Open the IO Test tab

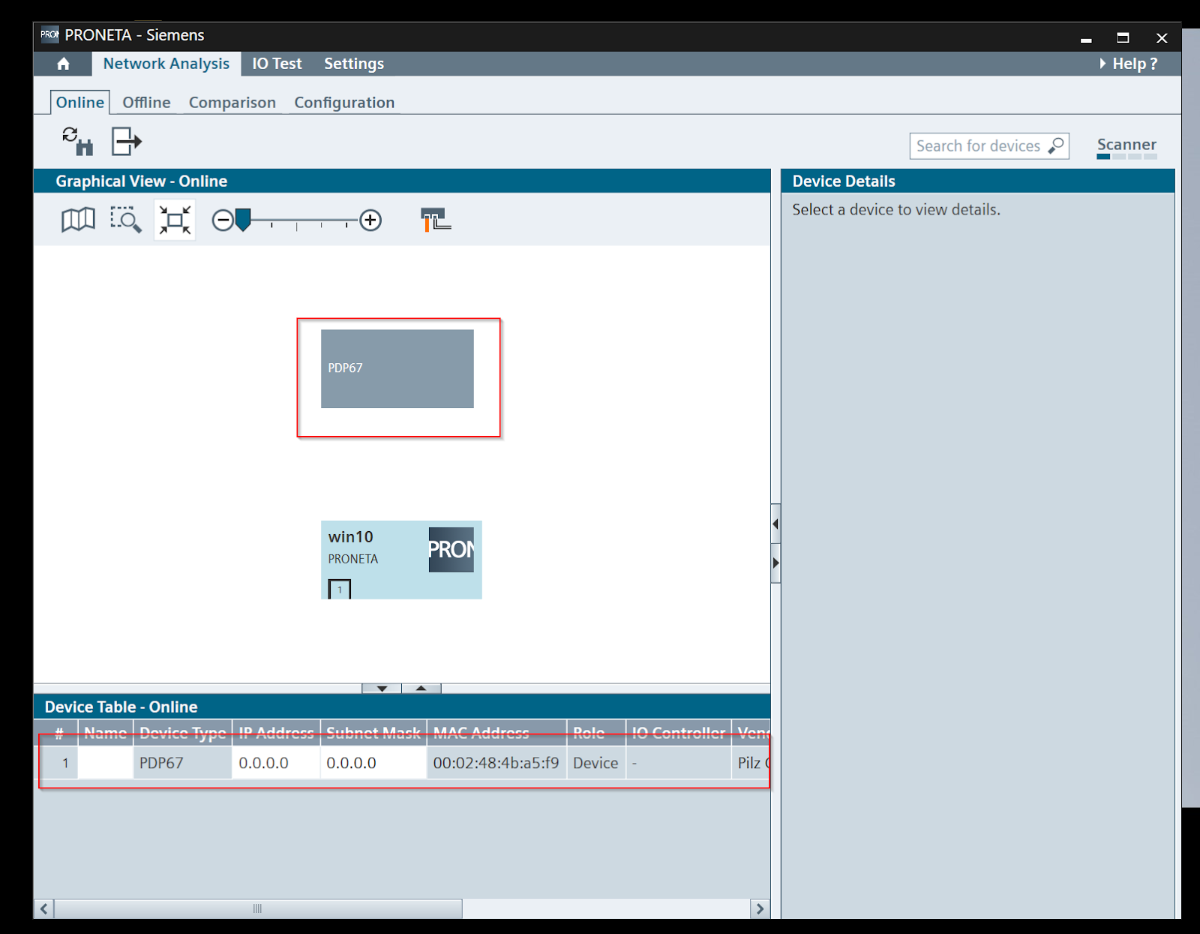[277, 64]
